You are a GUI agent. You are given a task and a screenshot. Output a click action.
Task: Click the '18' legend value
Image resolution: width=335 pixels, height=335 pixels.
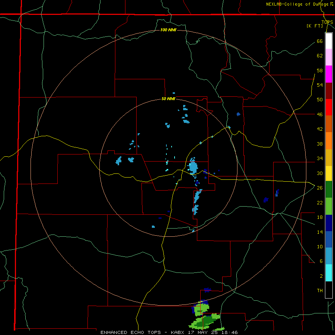click(x=320, y=217)
